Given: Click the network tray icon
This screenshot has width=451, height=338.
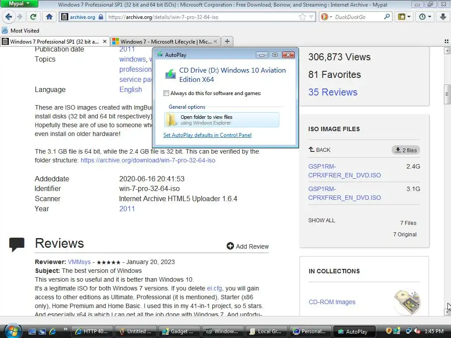Looking at the screenshot, I should tap(408, 331).
